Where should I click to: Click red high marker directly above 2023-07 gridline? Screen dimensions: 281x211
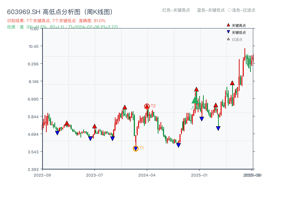94,126
